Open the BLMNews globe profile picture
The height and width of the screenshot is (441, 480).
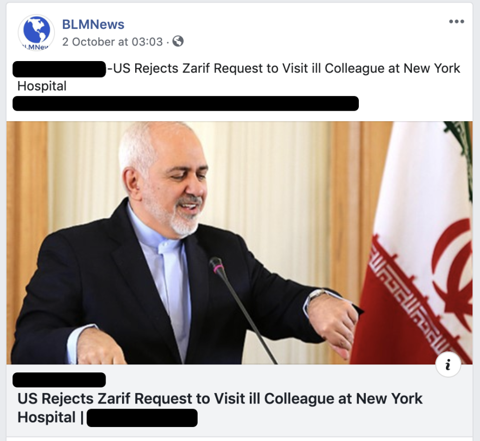coord(36,33)
